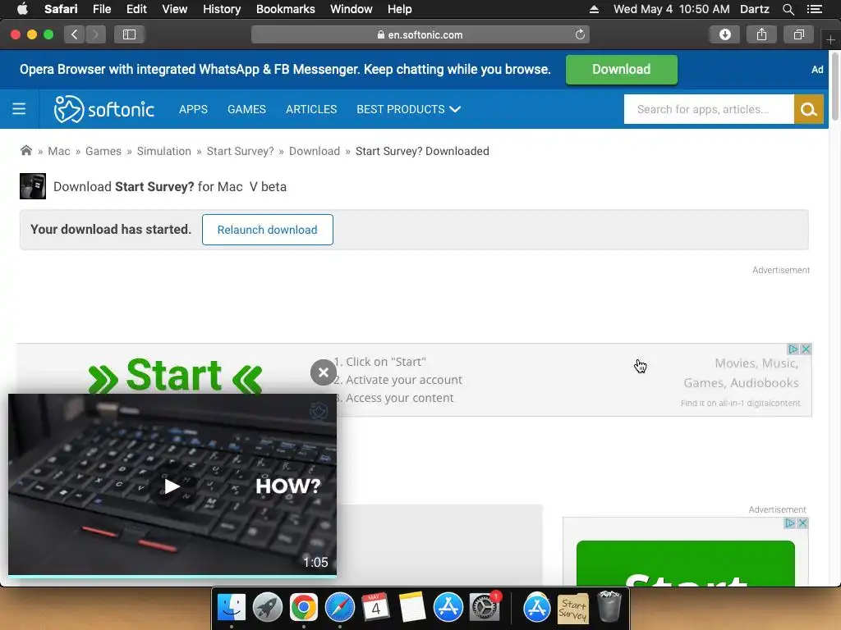Viewport: 841px width, 630px height.
Task: Click Relaunch download button
Action: point(267,230)
